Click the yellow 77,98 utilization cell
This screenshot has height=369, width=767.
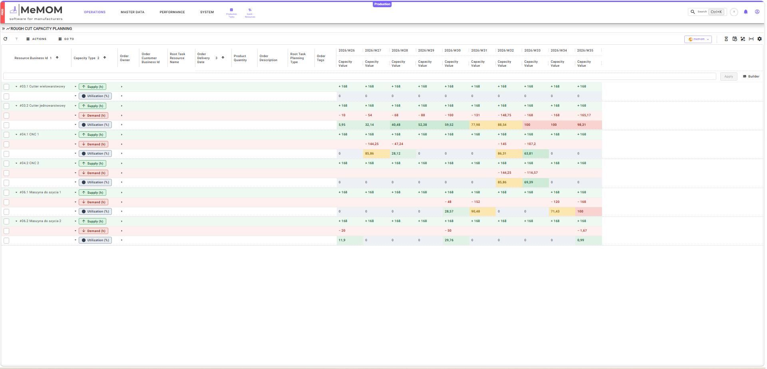coord(482,125)
